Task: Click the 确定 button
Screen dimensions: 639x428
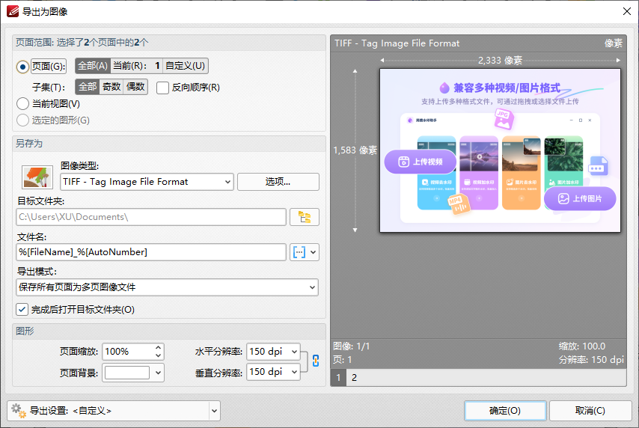Action: (x=505, y=411)
